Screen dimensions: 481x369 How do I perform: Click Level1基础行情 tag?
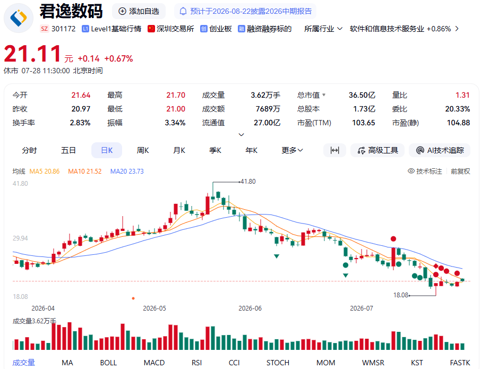point(111,29)
